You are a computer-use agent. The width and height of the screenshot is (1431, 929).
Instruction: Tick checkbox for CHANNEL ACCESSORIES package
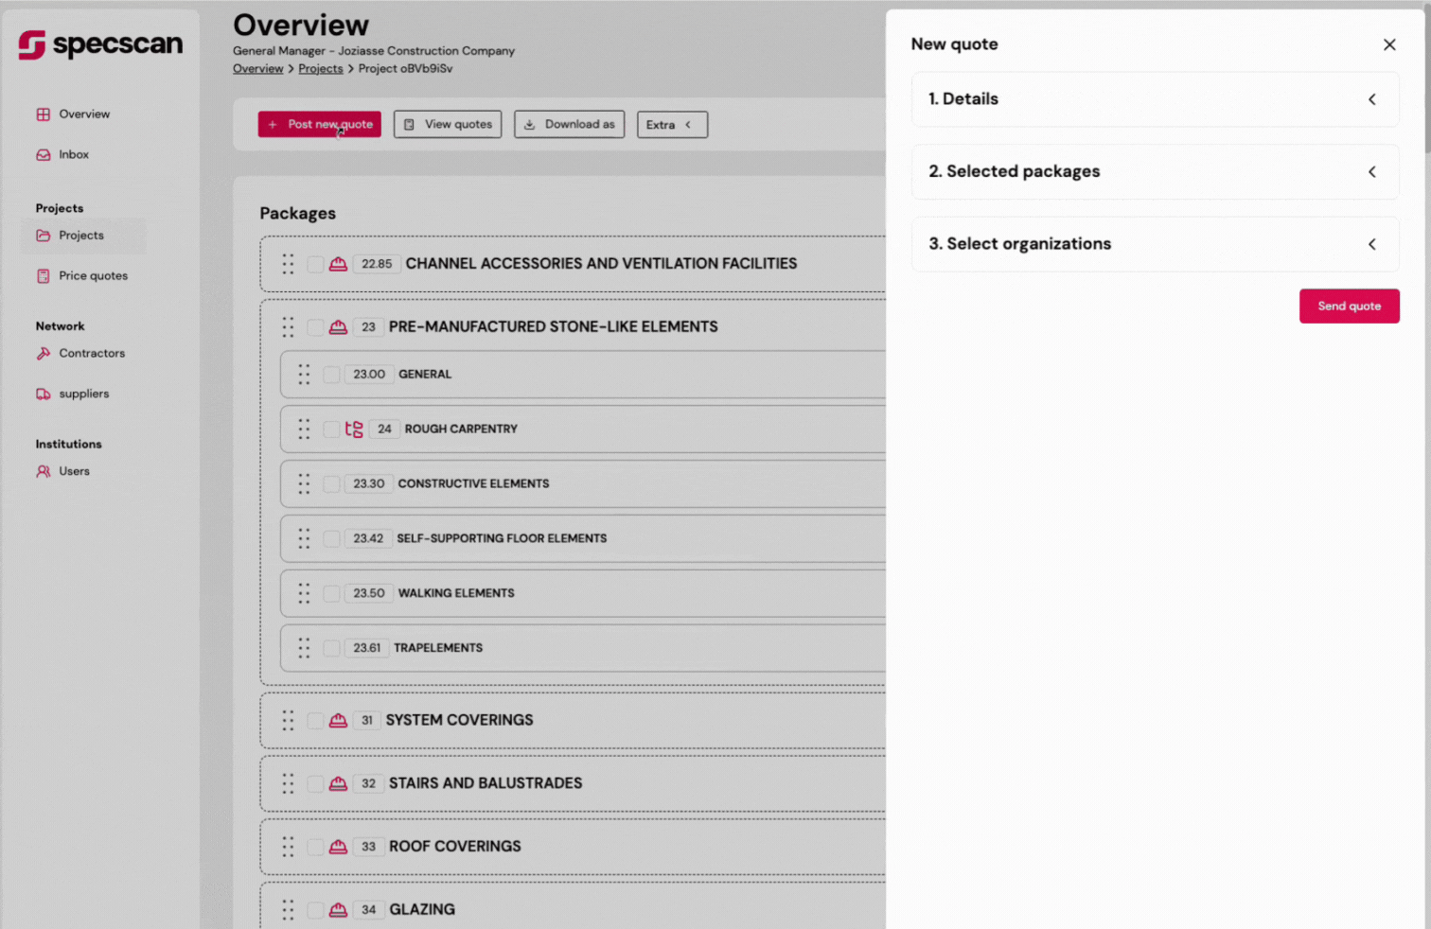(315, 264)
